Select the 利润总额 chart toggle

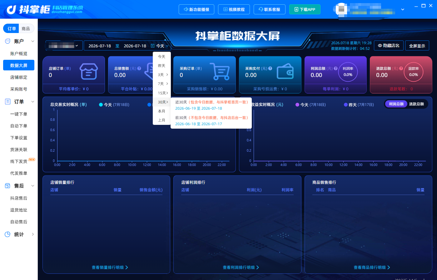click(396, 104)
